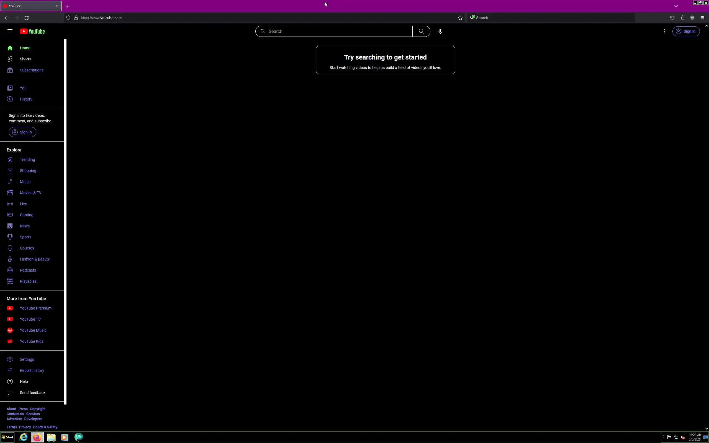This screenshot has width=709, height=443.
Task: Open Shorts from the sidebar
Action: (25, 59)
